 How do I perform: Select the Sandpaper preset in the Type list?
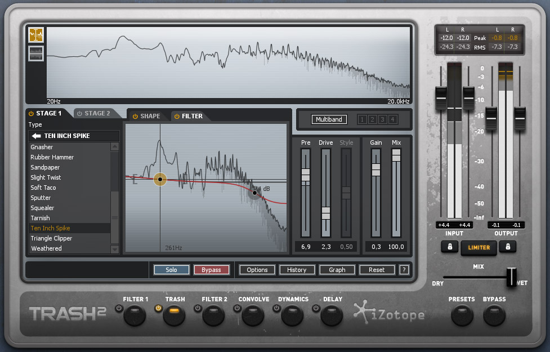coord(45,167)
